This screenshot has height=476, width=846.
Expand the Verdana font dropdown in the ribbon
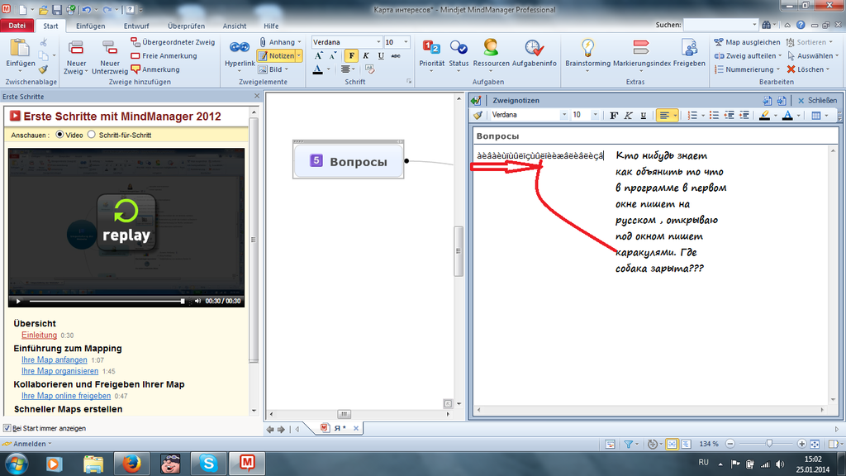click(378, 42)
